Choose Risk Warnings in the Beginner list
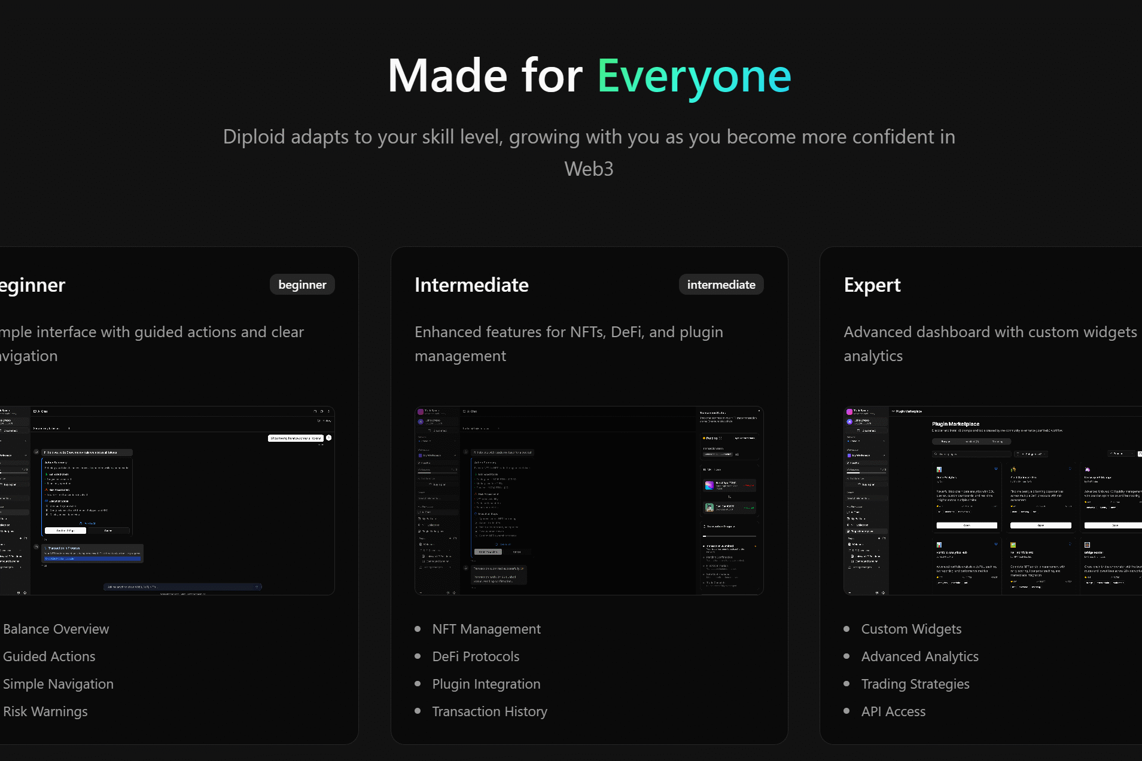The image size is (1142, 761). pos(45,711)
